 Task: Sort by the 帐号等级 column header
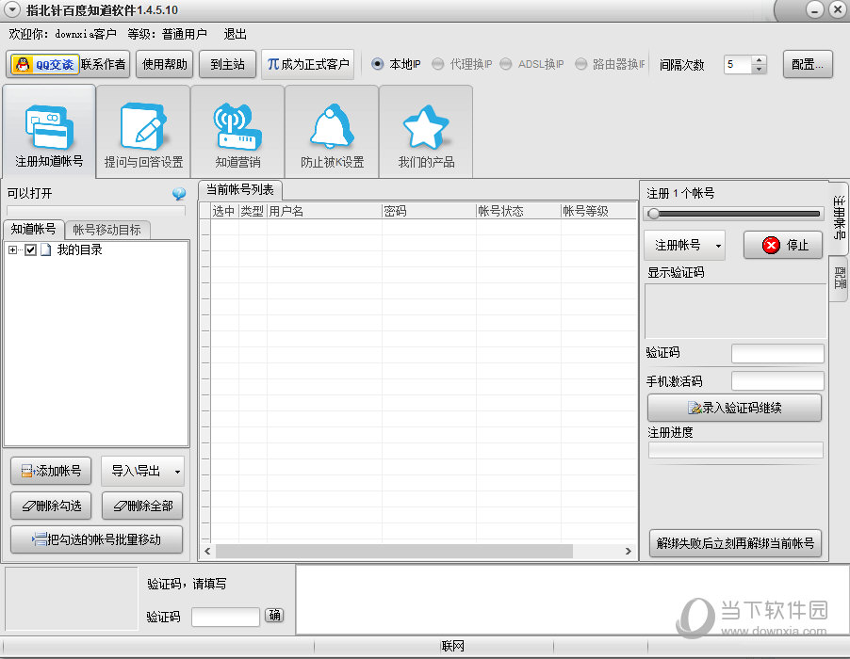tap(598, 211)
